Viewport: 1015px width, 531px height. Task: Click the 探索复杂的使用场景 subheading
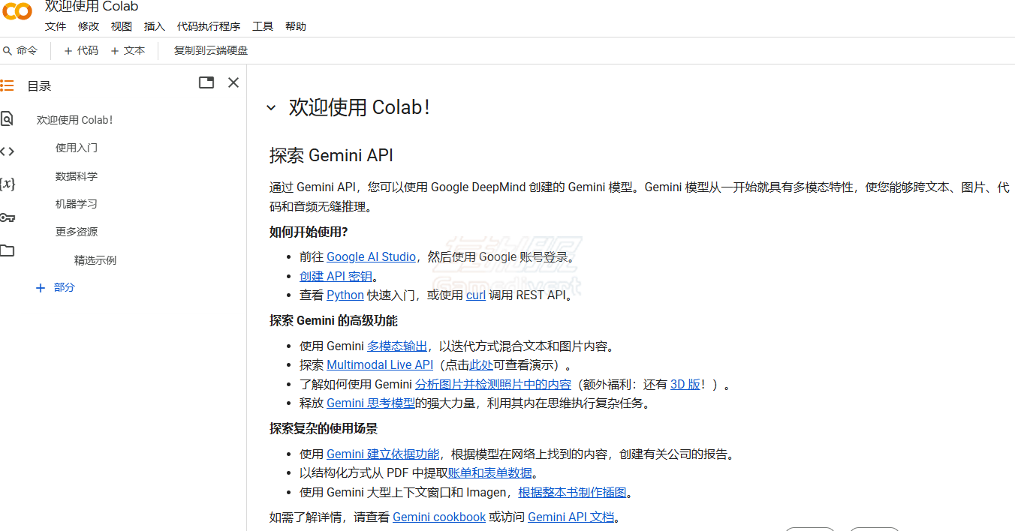tap(324, 428)
